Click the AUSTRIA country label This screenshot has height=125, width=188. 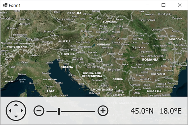pos(64,41)
